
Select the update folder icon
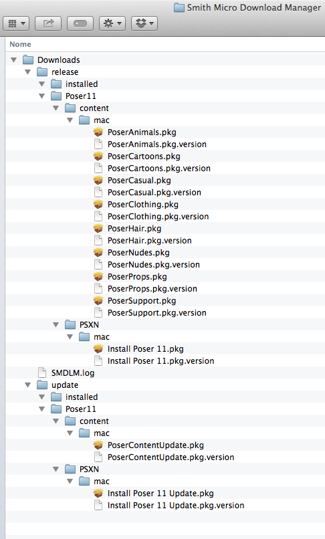coord(42,385)
